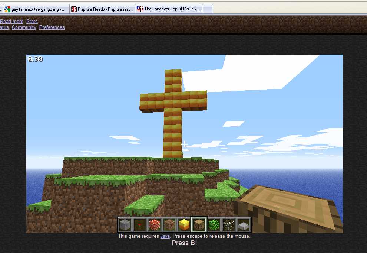Click the highlighted wood log hotbar slot
The image size is (367, 253).
(199, 224)
